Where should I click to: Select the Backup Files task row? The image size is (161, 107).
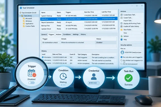pyautogui.click(x=79, y=25)
